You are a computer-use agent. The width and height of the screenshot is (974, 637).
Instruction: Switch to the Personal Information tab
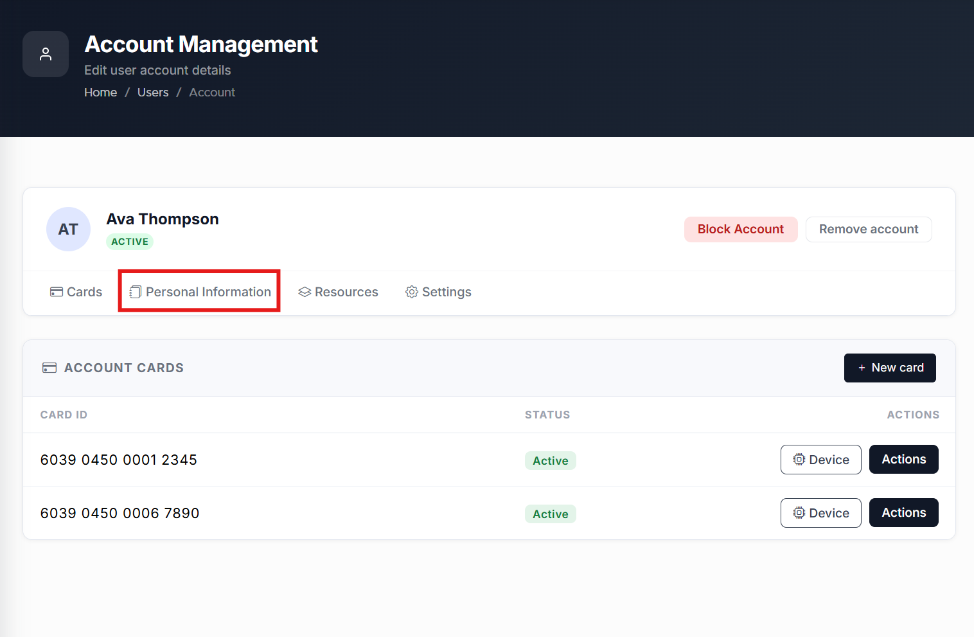click(200, 292)
